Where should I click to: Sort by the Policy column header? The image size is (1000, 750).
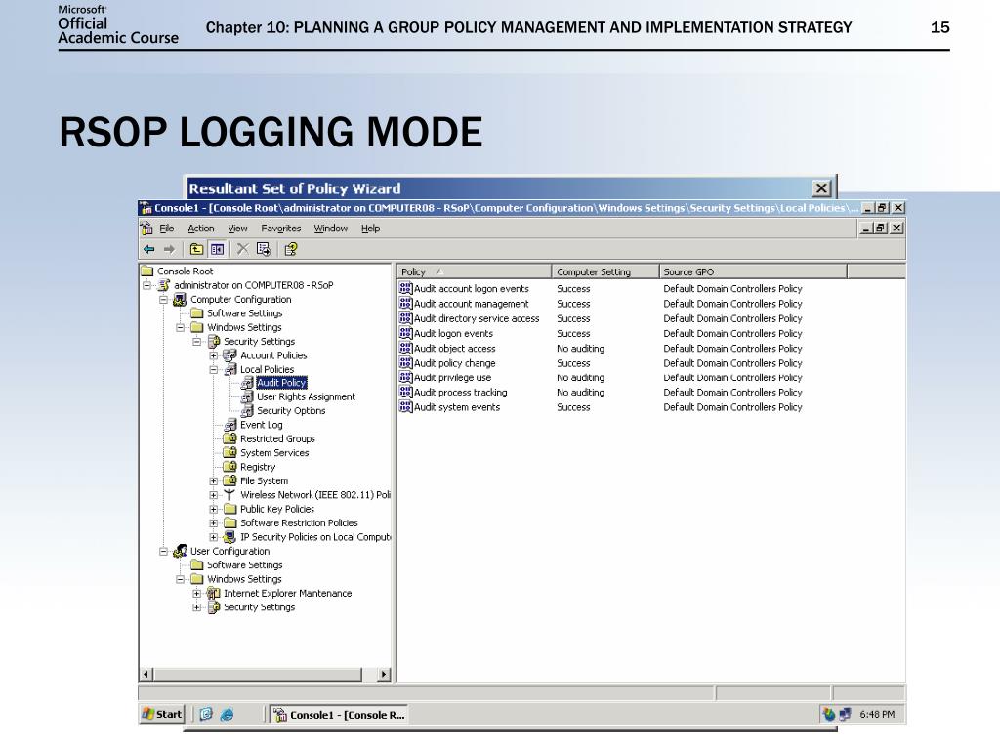[x=474, y=271]
